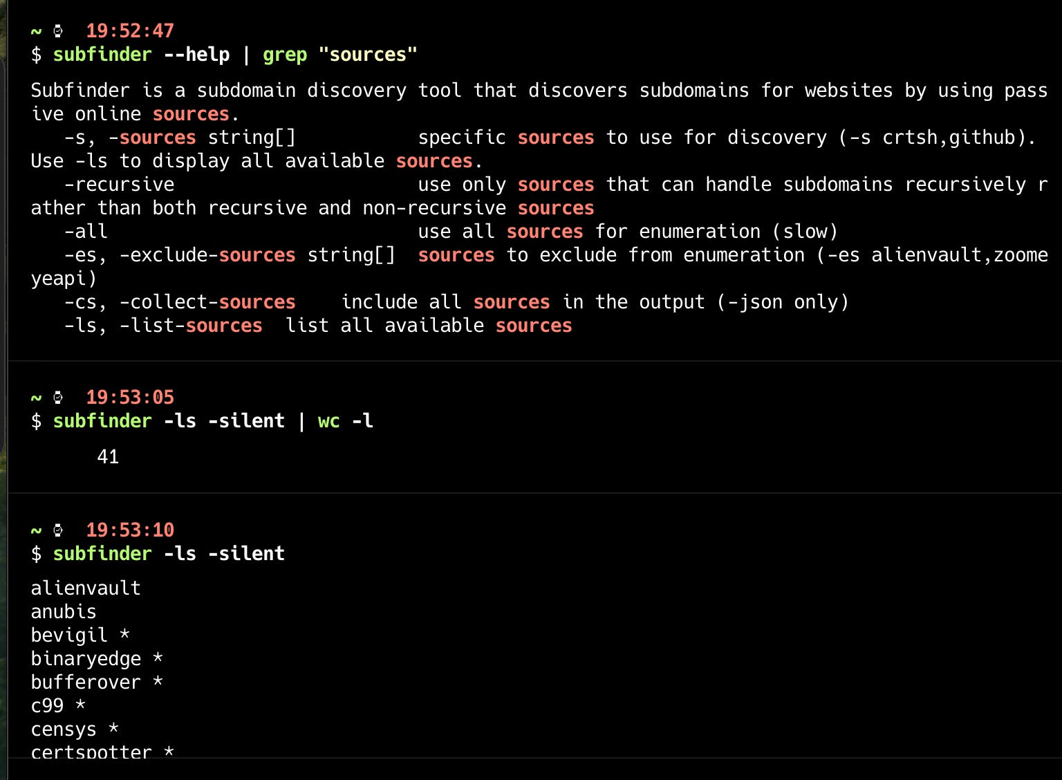Click the 'bevigil *' source line
This screenshot has height=780, width=1062.
80,635
